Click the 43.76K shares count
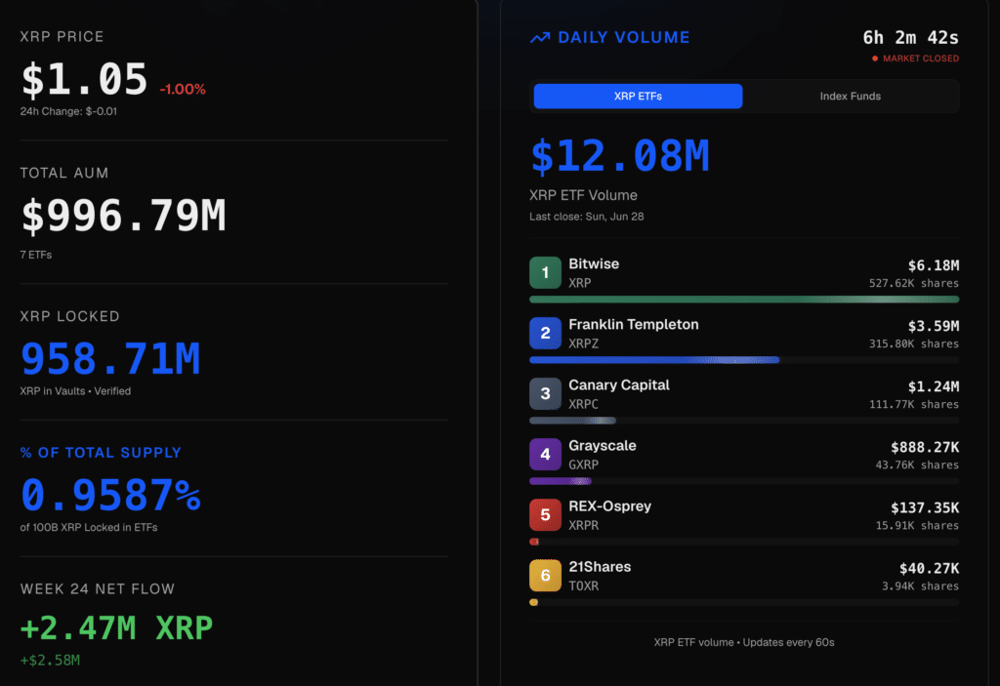This screenshot has width=1000, height=686. pyautogui.click(x=917, y=464)
